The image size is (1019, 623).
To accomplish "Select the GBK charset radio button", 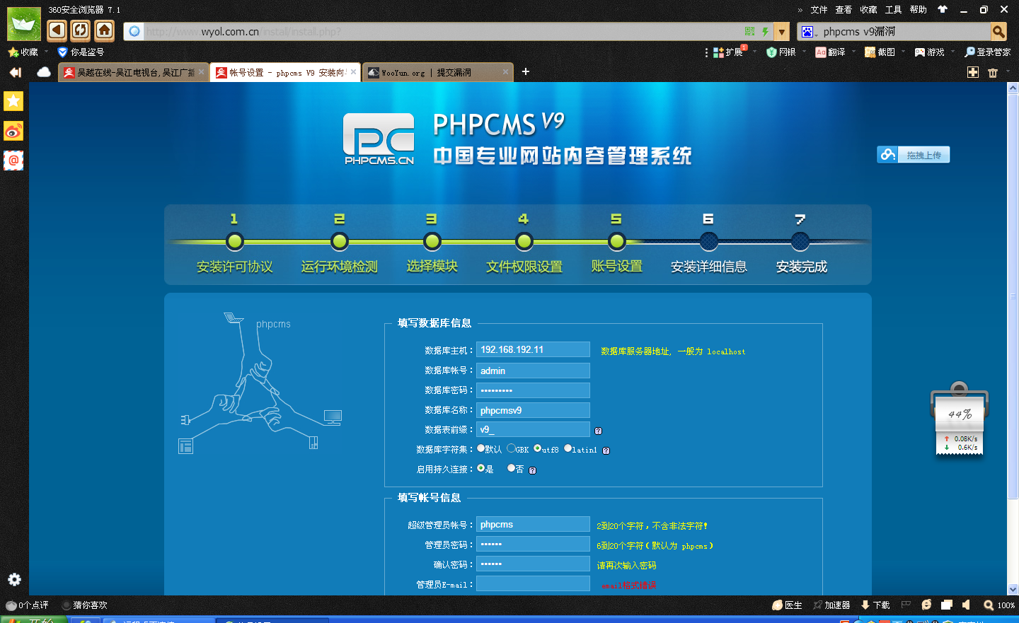I will [x=511, y=448].
